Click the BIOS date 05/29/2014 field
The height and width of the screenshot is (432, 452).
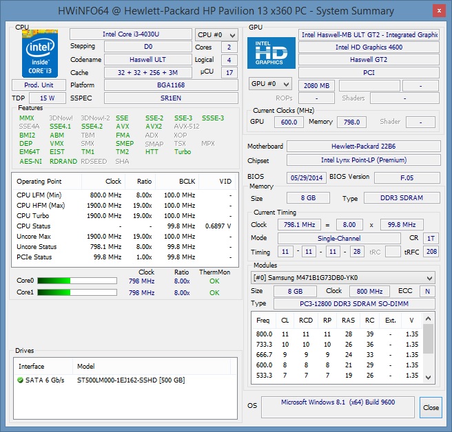coord(307,177)
